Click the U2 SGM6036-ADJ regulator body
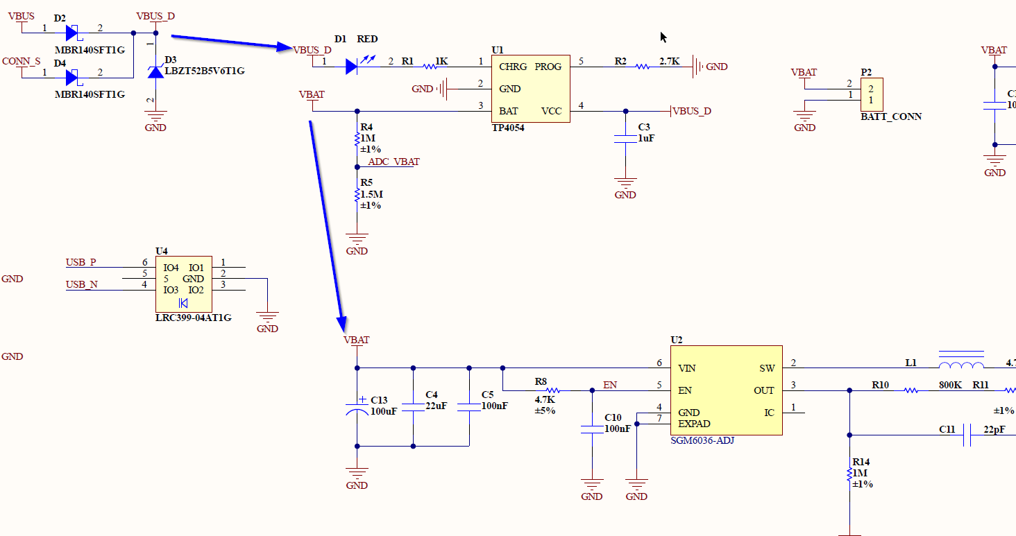 click(726, 390)
